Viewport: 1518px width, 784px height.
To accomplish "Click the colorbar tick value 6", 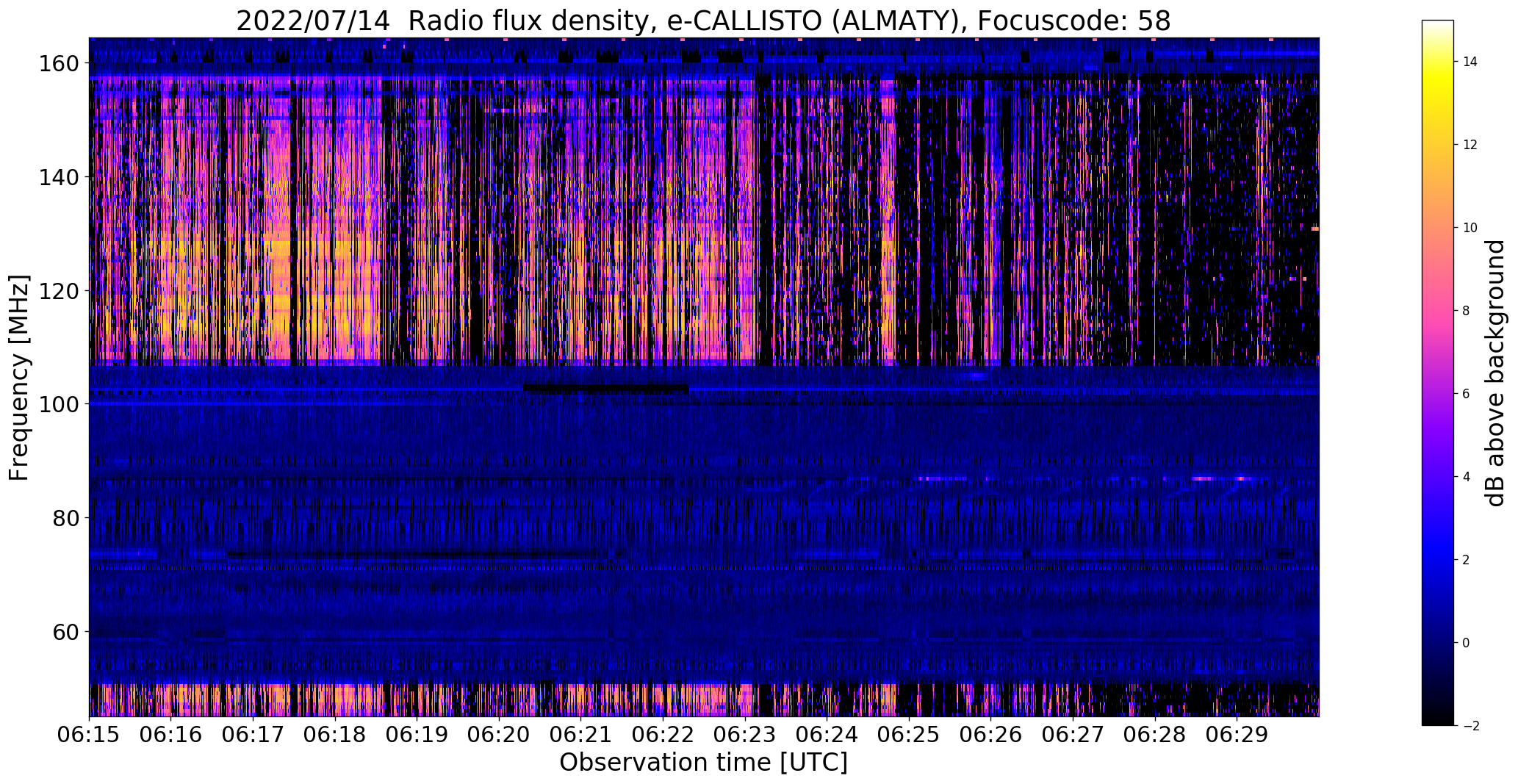I will pos(1467,394).
